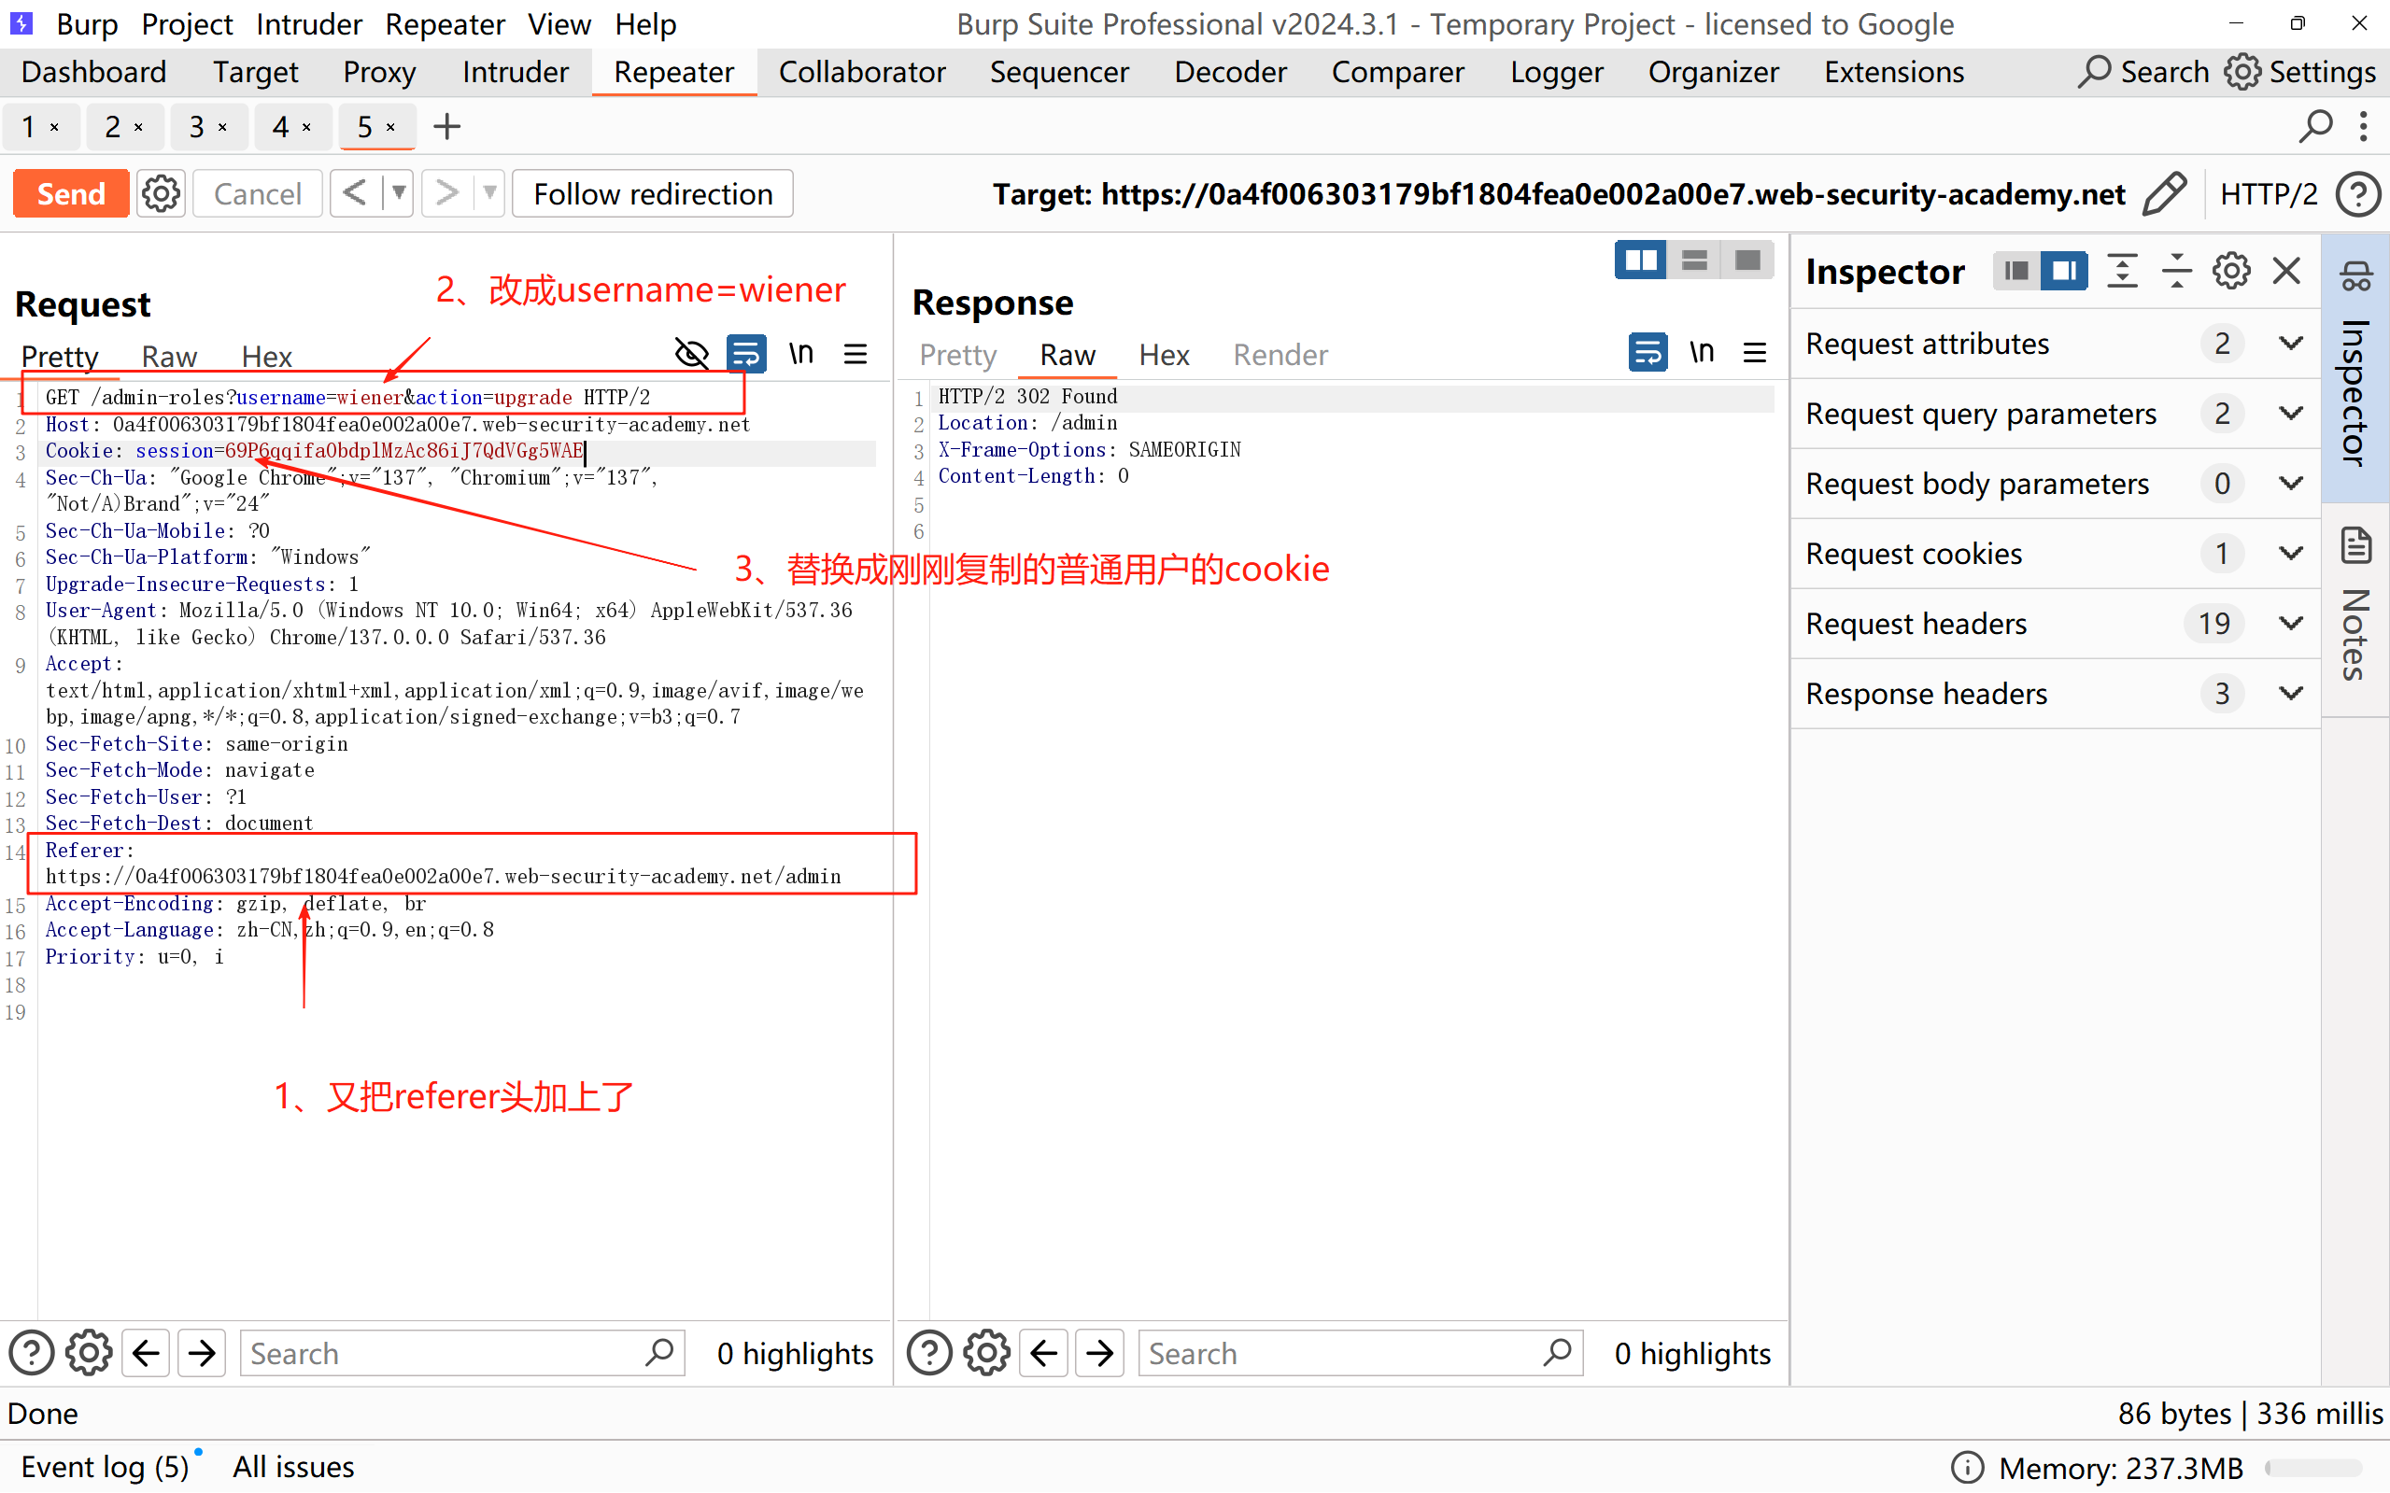The height and width of the screenshot is (1493, 2390).
Task: Select the stacked (top-bottom) layout view icon
Action: pyautogui.click(x=1695, y=261)
